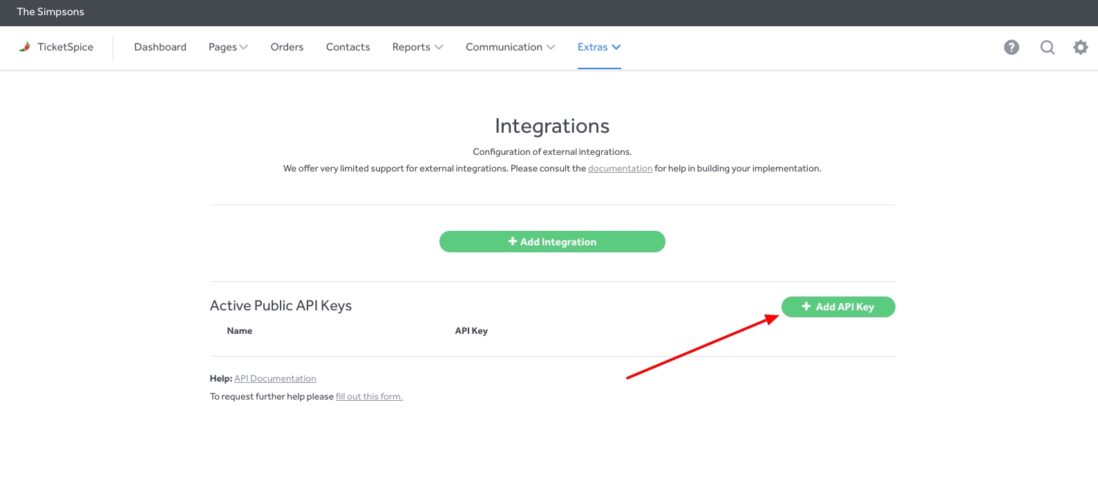Image resolution: width=1098 pixels, height=479 pixels.
Task: Expand the Extras dropdown chevron
Action: tap(616, 47)
